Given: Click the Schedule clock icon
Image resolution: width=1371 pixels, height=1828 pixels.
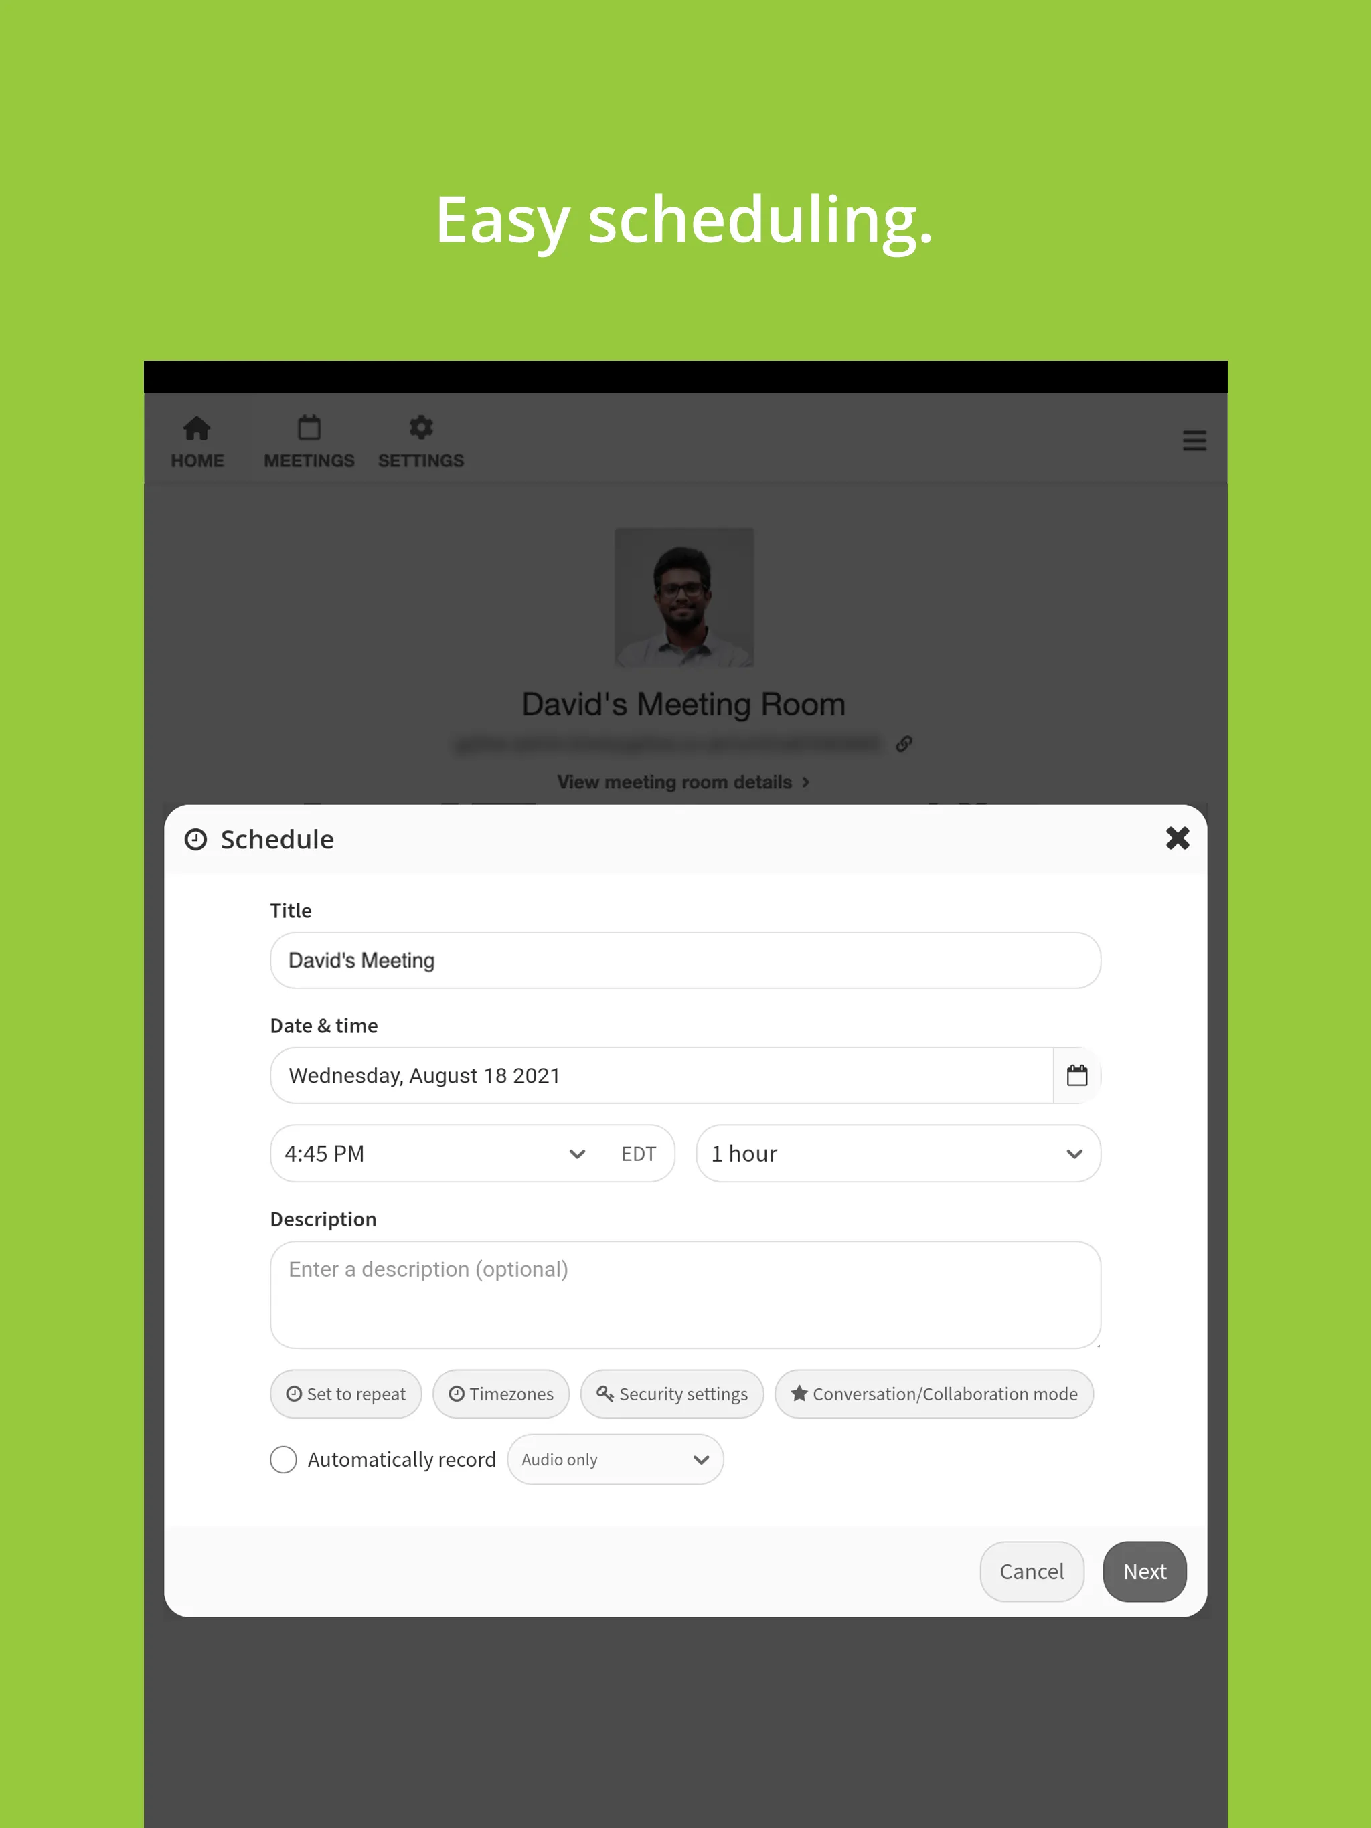Looking at the screenshot, I should coord(194,838).
